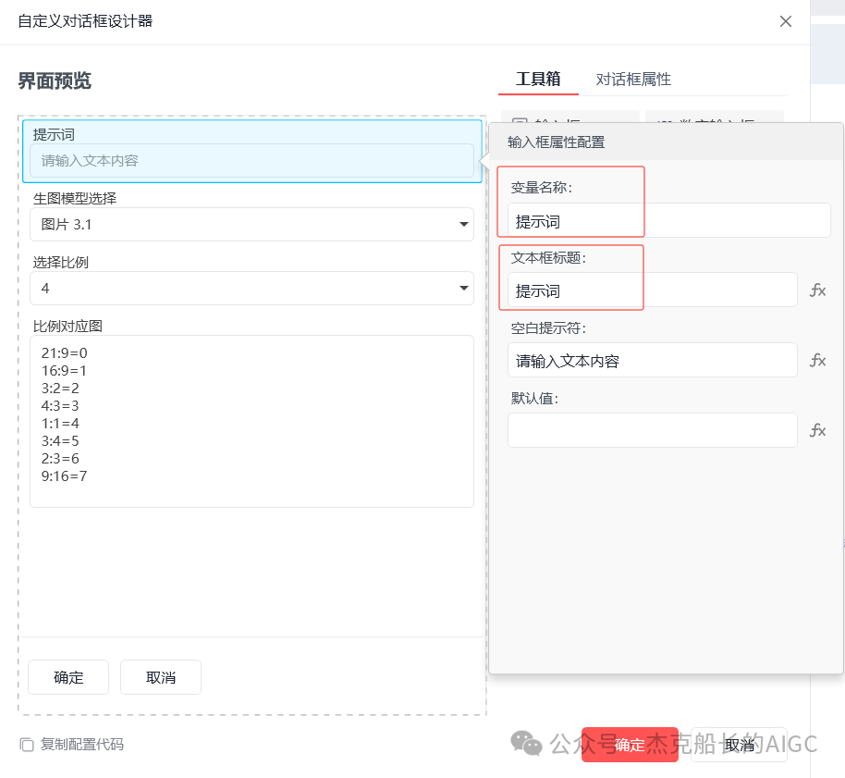This screenshot has height=778, width=845.
Task: Click the 1:1=4 line
Action: [60, 424]
